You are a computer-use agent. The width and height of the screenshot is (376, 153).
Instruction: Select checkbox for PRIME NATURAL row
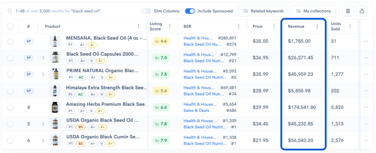pos(10,74)
